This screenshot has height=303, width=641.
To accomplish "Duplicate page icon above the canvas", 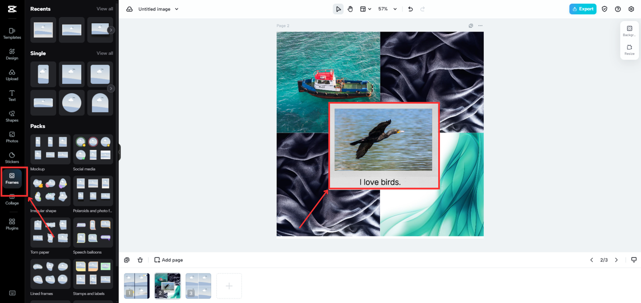I will (x=471, y=26).
